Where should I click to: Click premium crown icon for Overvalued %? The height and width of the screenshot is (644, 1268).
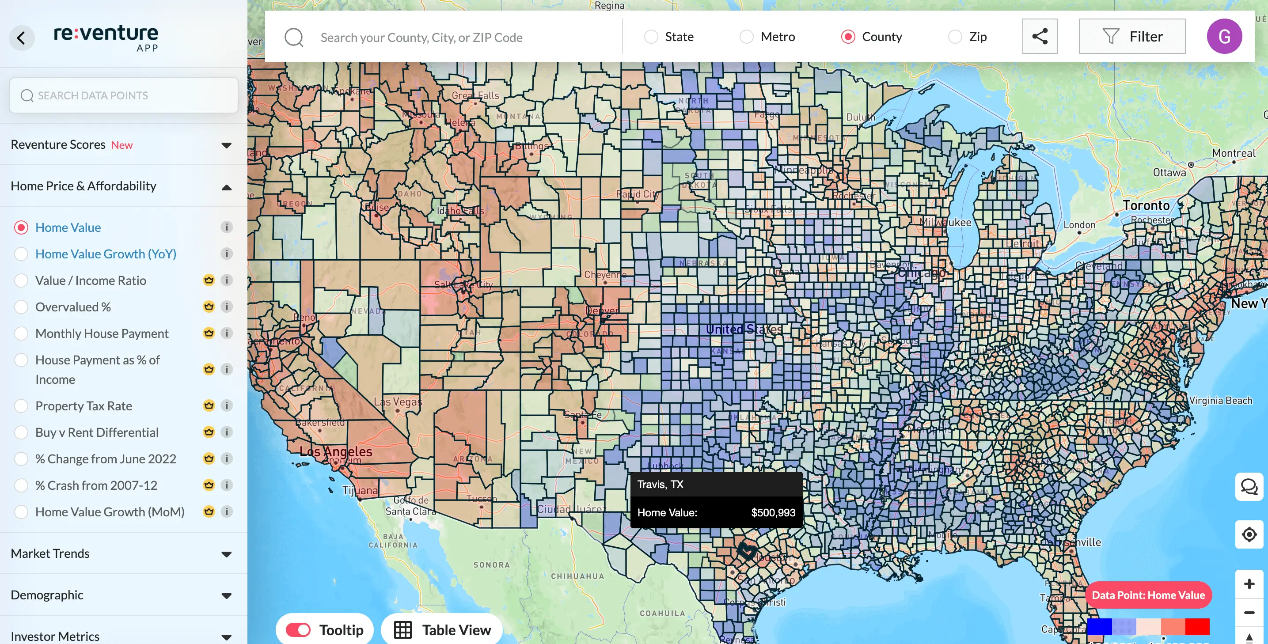coord(209,307)
